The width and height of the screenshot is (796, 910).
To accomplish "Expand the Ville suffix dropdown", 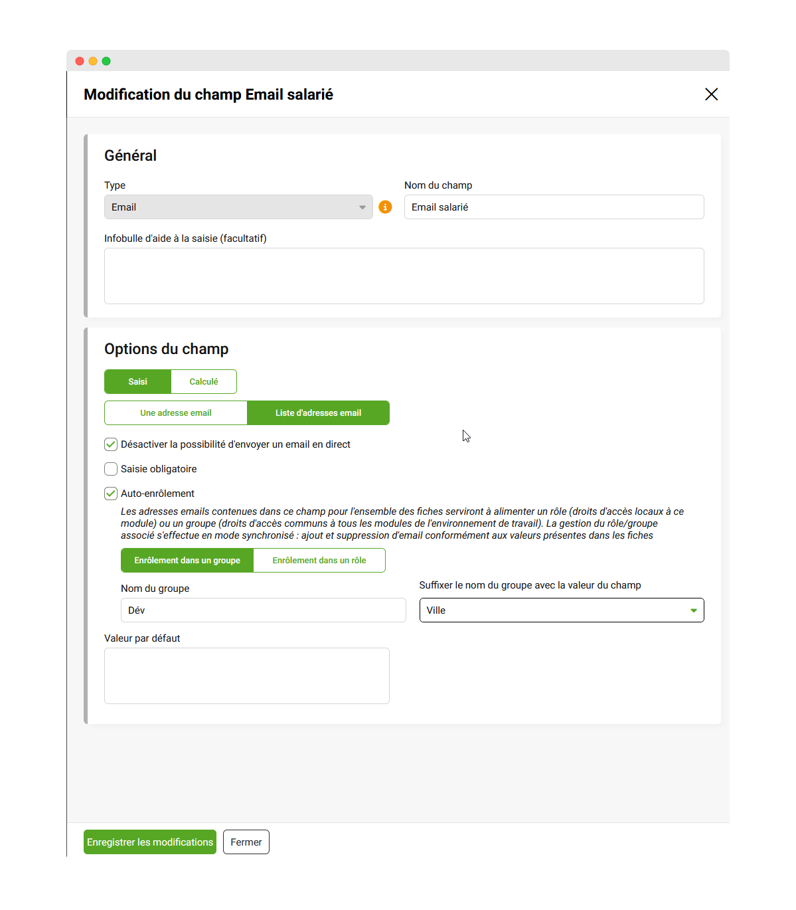I will (x=562, y=610).
